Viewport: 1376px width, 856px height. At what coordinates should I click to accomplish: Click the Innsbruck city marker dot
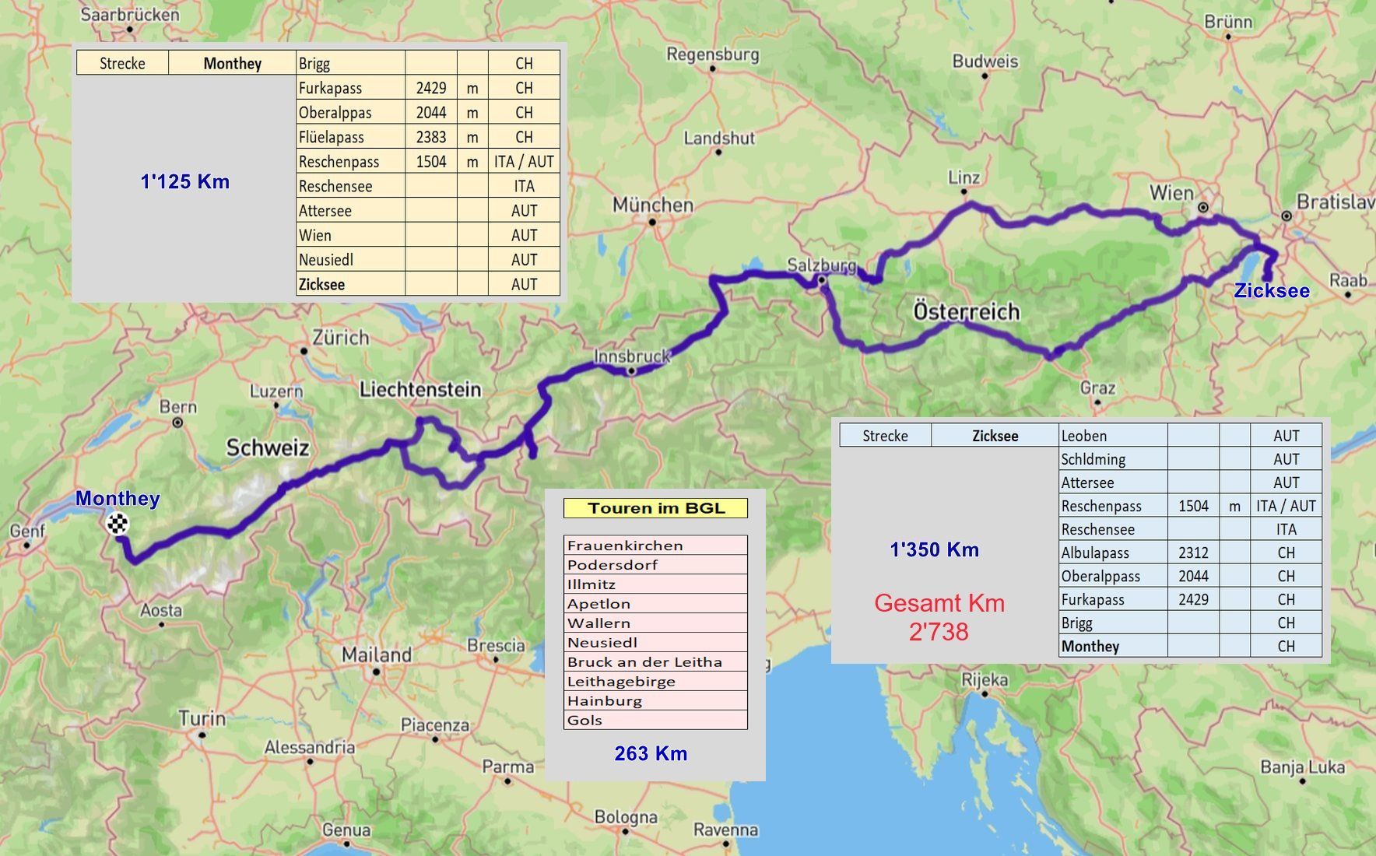pos(632,372)
